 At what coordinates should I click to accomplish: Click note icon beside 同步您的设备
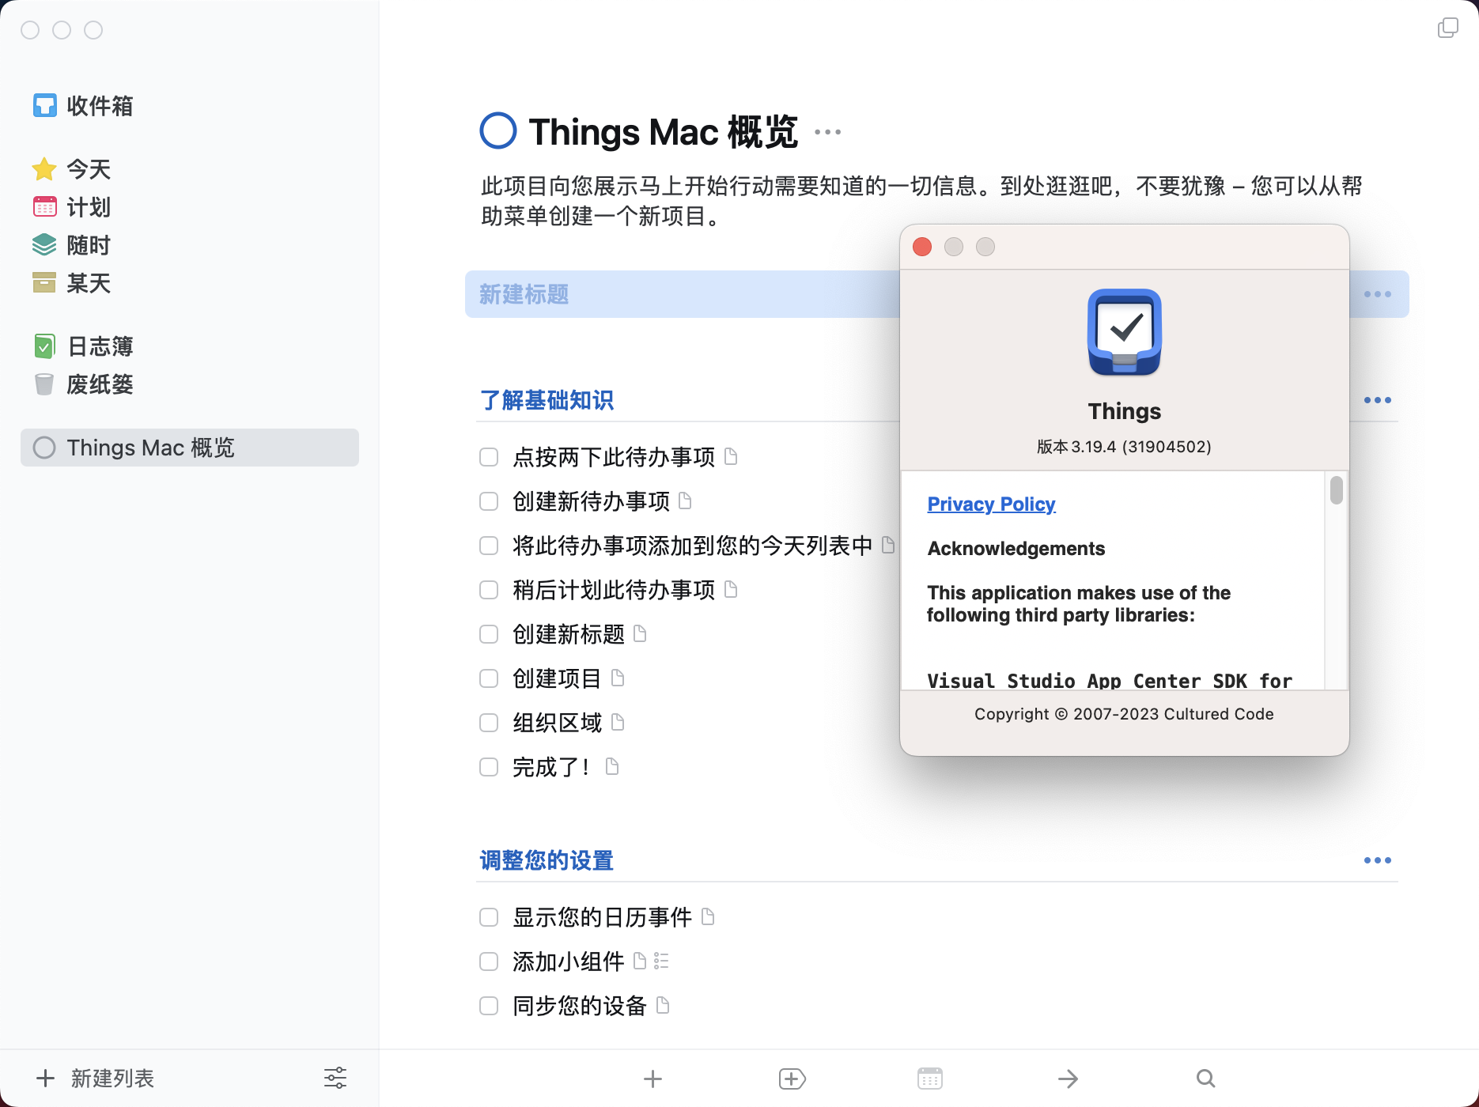(x=664, y=1005)
